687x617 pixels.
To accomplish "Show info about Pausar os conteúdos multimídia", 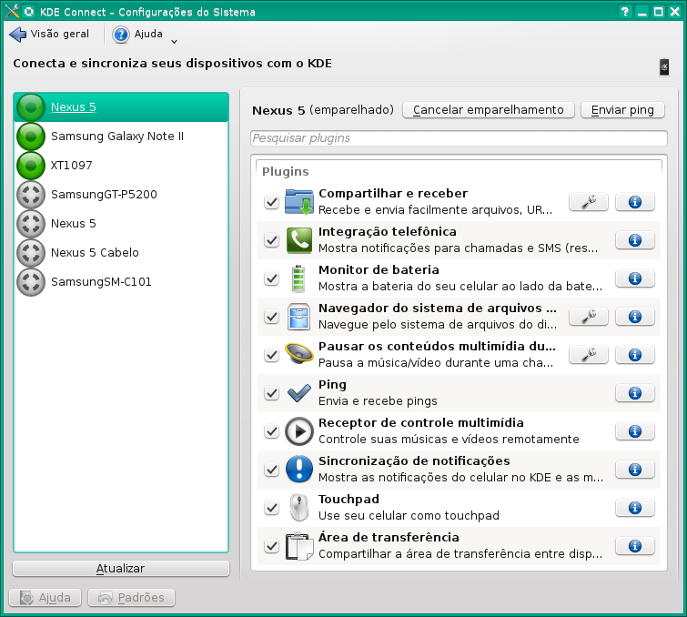I will pos(635,355).
